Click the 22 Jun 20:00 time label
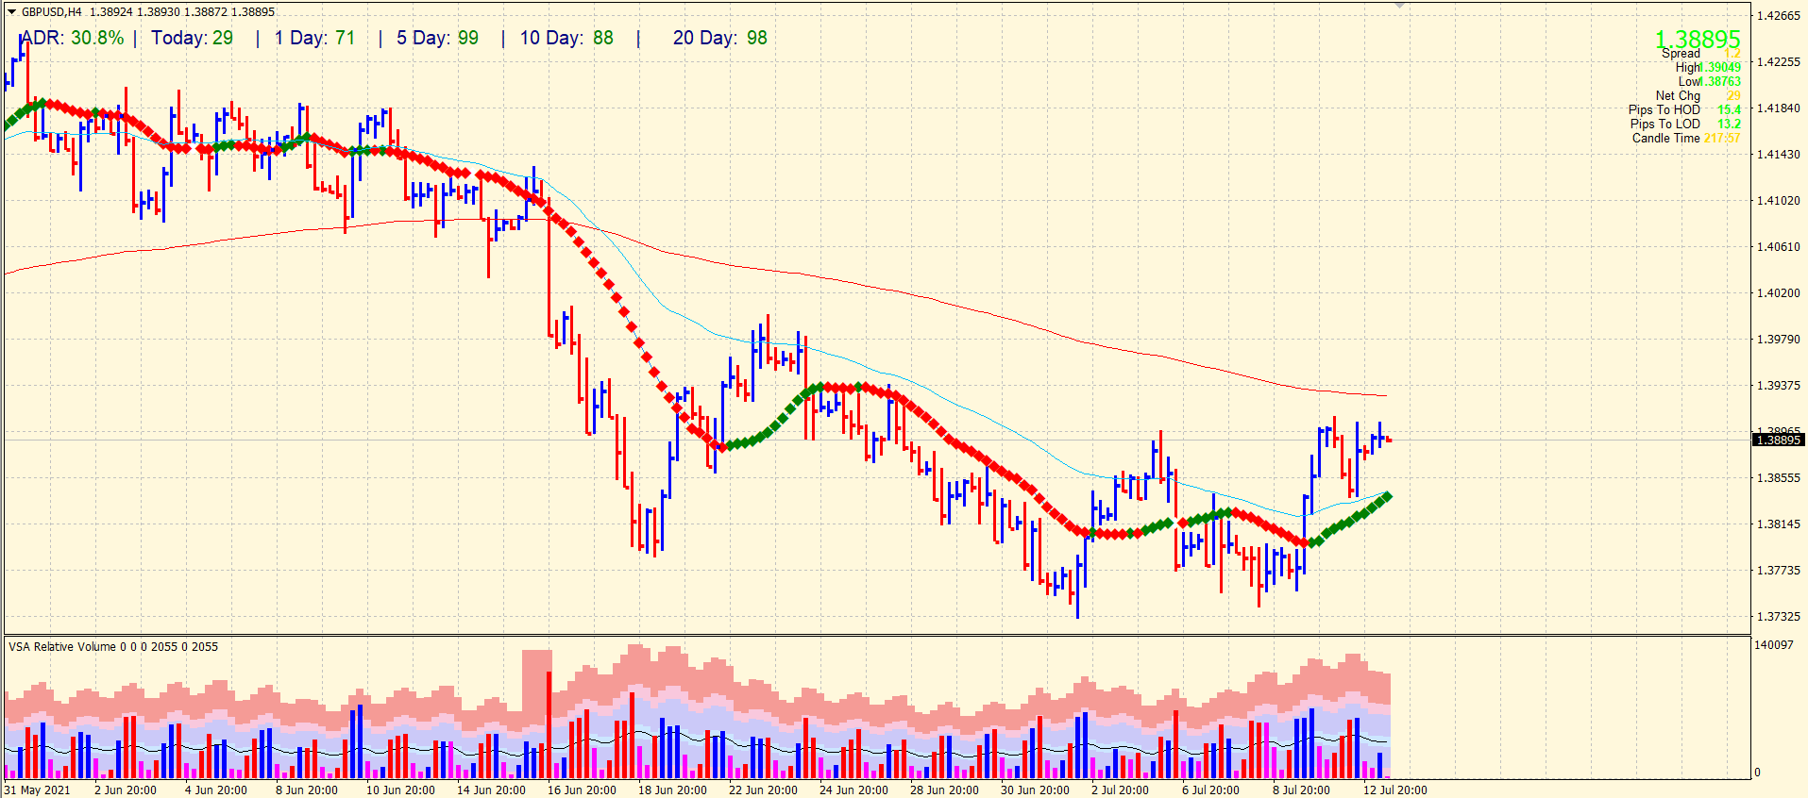This screenshot has width=1808, height=798. coord(763,790)
